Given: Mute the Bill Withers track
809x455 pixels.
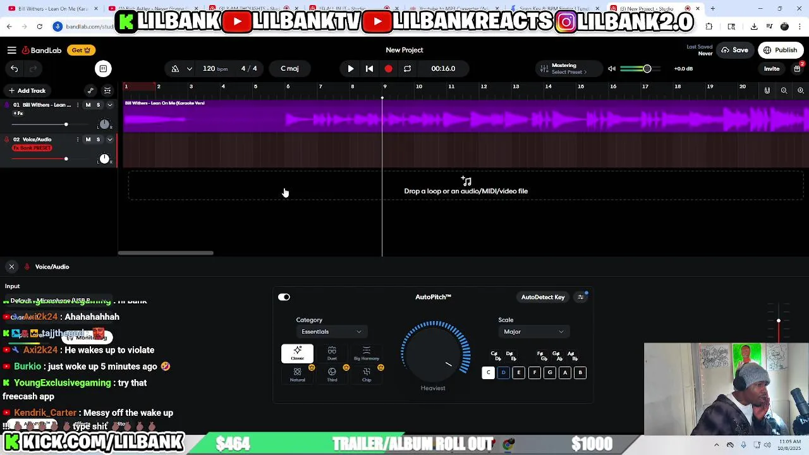Looking at the screenshot, I should click(x=88, y=105).
